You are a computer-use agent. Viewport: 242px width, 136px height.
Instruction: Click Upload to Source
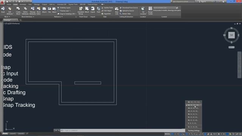tap(127, 11)
